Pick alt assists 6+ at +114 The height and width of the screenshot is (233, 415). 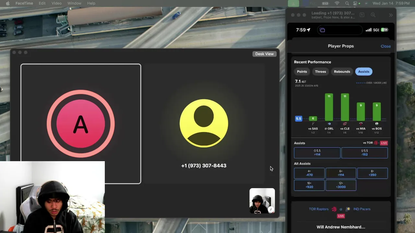click(x=341, y=173)
